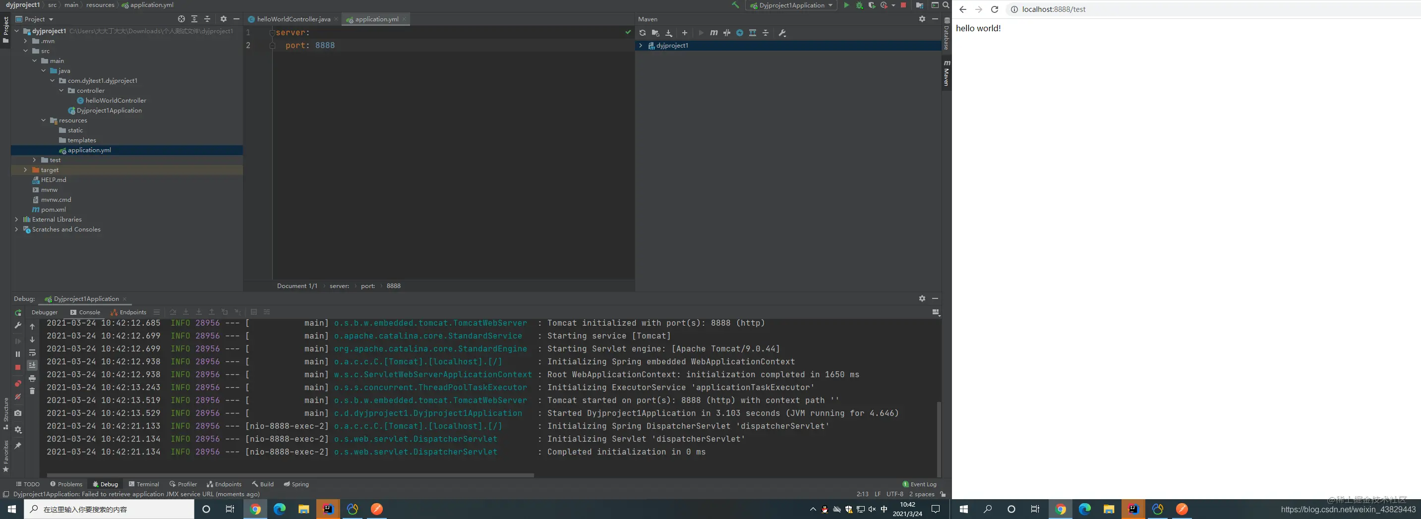This screenshot has height=519, width=1421.
Task: Toggle read-only lock in the status bar
Action: [943, 494]
